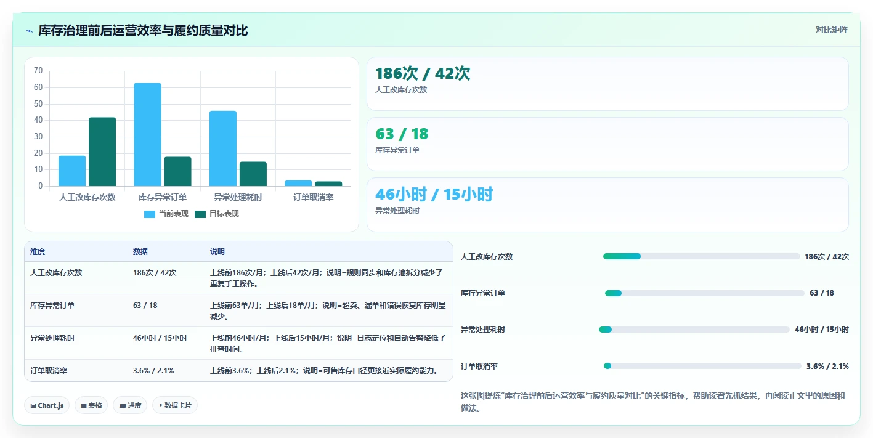This screenshot has height=438, width=873.
Task: Click the 进度 tag chip
Action: click(x=130, y=405)
